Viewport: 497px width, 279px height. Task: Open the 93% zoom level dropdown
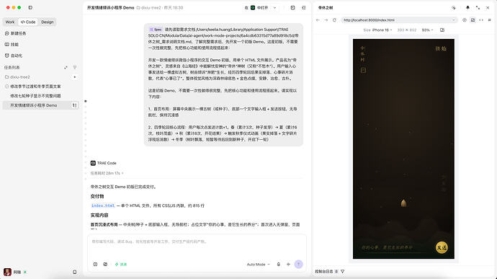coord(427,30)
